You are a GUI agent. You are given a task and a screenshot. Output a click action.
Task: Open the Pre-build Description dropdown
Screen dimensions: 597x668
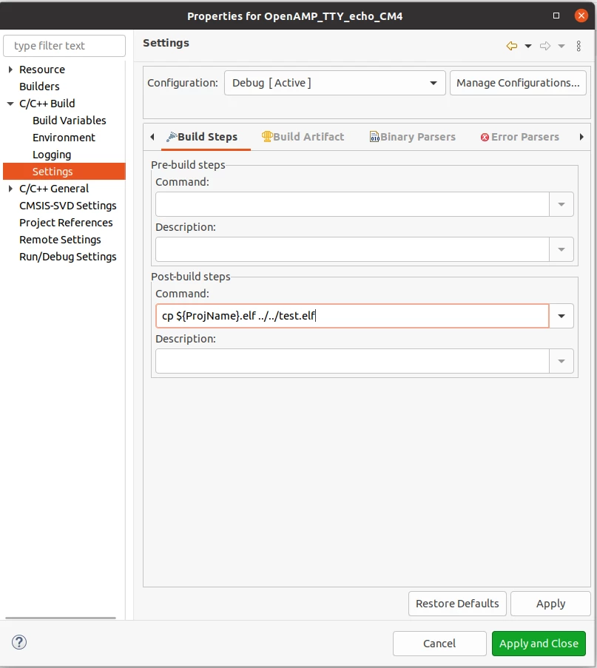pyautogui.click(x=561, y=249)
